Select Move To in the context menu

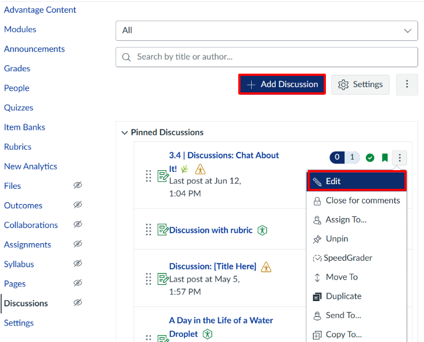(x=342, y=277)
